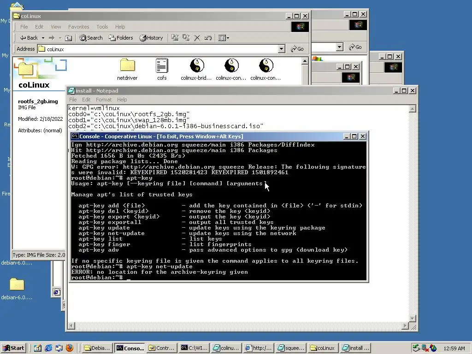Expand the coLinux Address bar dropdown
Screen dimensions: 472x354
(x=282, y=49)
